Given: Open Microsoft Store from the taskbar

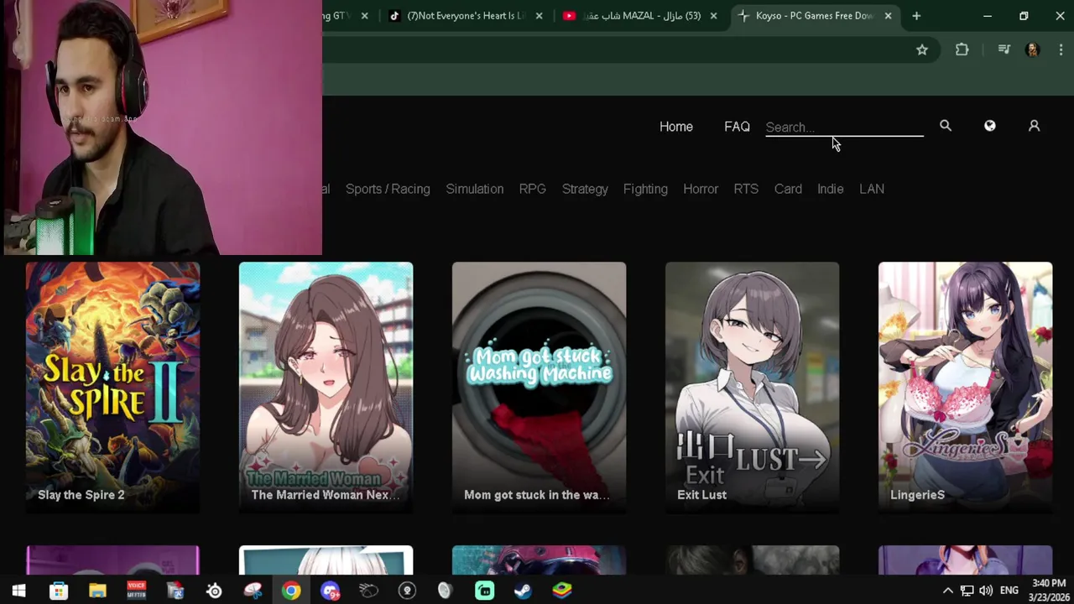Looking at the screenshot, I should [58, 591].
